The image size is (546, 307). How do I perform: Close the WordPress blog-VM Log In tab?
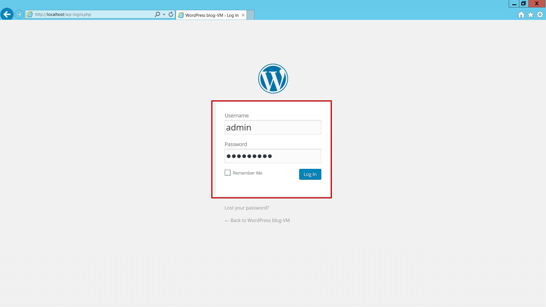pyautogui.click(x=243, y=15)
